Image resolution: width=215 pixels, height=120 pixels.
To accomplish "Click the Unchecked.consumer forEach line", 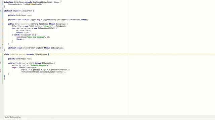I will pos(43,72).
